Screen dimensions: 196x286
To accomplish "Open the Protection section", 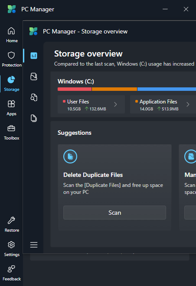I will pos(11,59).
